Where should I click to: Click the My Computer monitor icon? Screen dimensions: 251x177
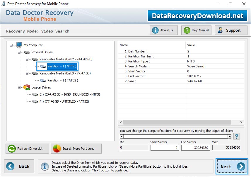point(19,45)
